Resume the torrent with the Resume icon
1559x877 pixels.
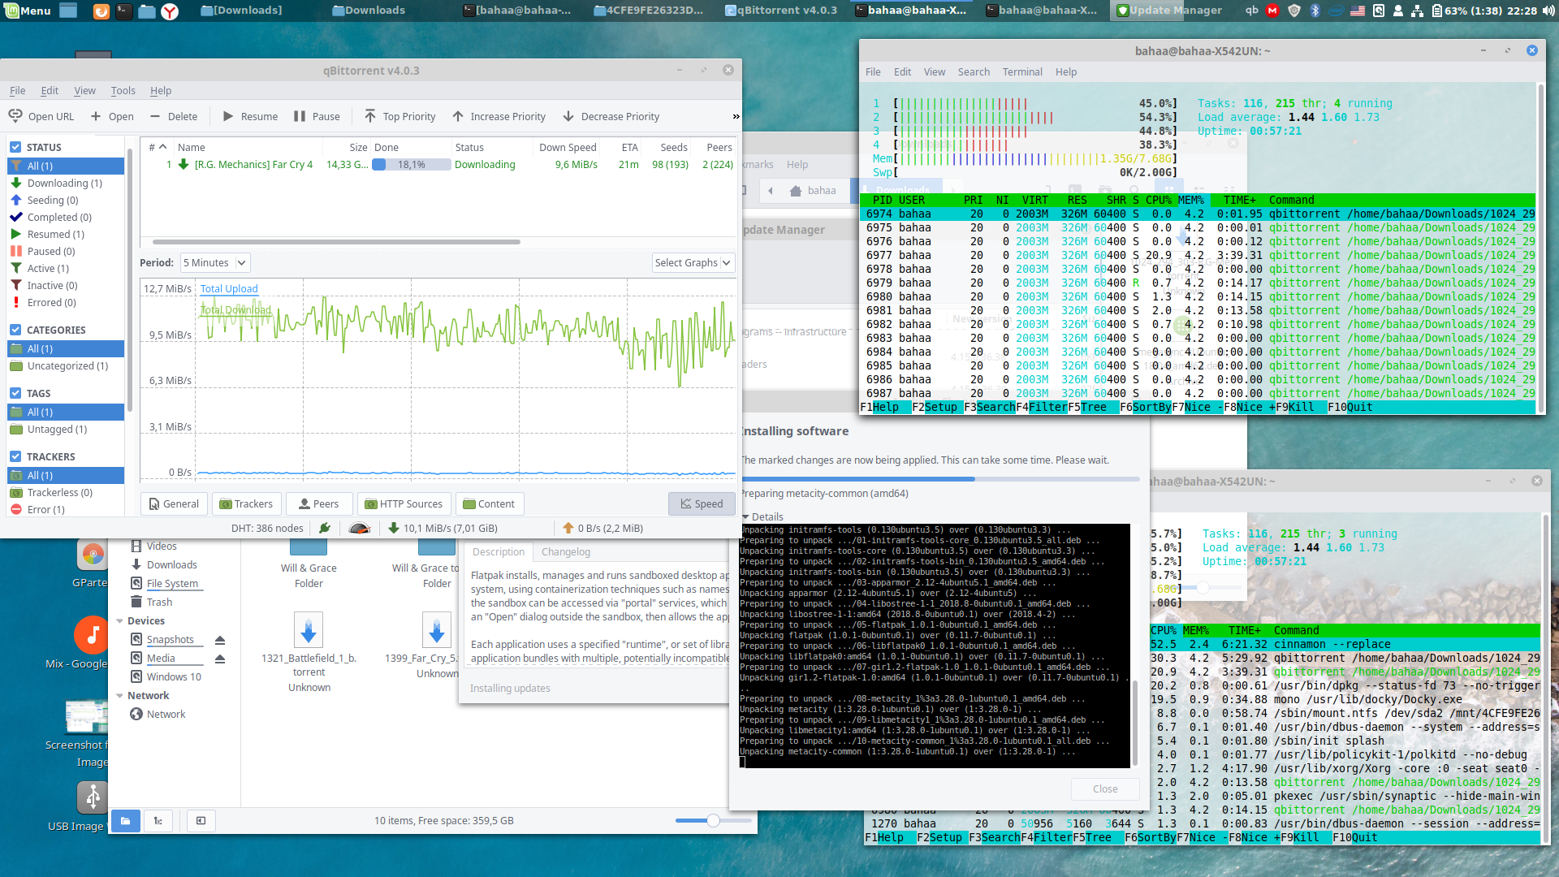point(229,116)
